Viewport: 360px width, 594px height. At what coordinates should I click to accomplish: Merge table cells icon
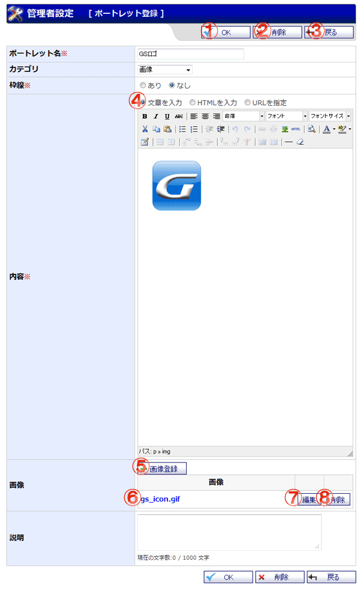click(274, 142)
